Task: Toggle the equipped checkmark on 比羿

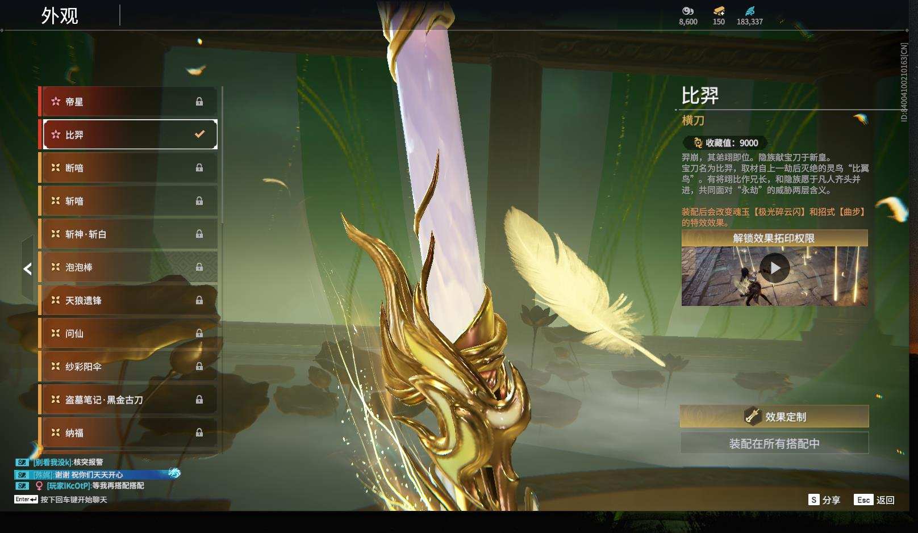Action: 199,135
